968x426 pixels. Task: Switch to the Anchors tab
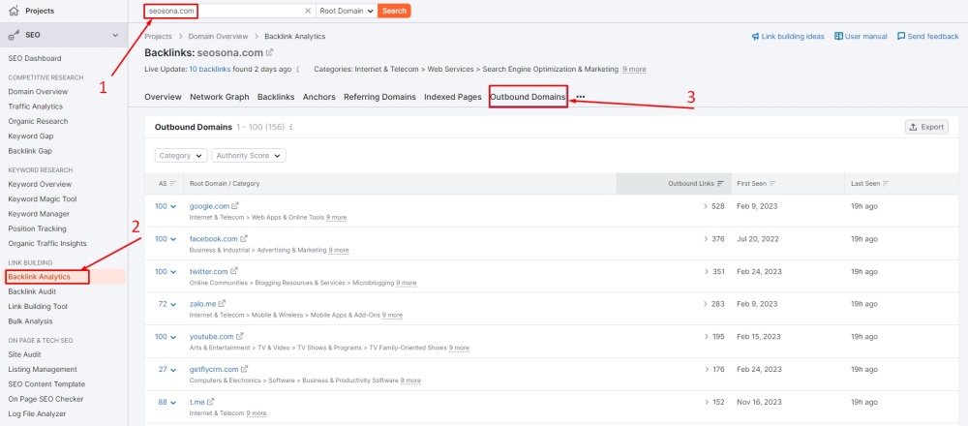318,97
